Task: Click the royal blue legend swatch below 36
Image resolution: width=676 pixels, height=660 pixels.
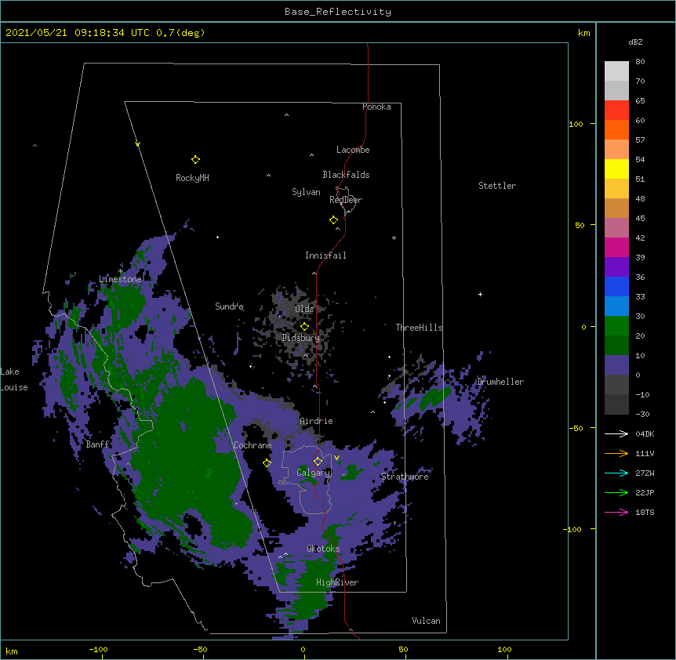Action: coord(616,286)
